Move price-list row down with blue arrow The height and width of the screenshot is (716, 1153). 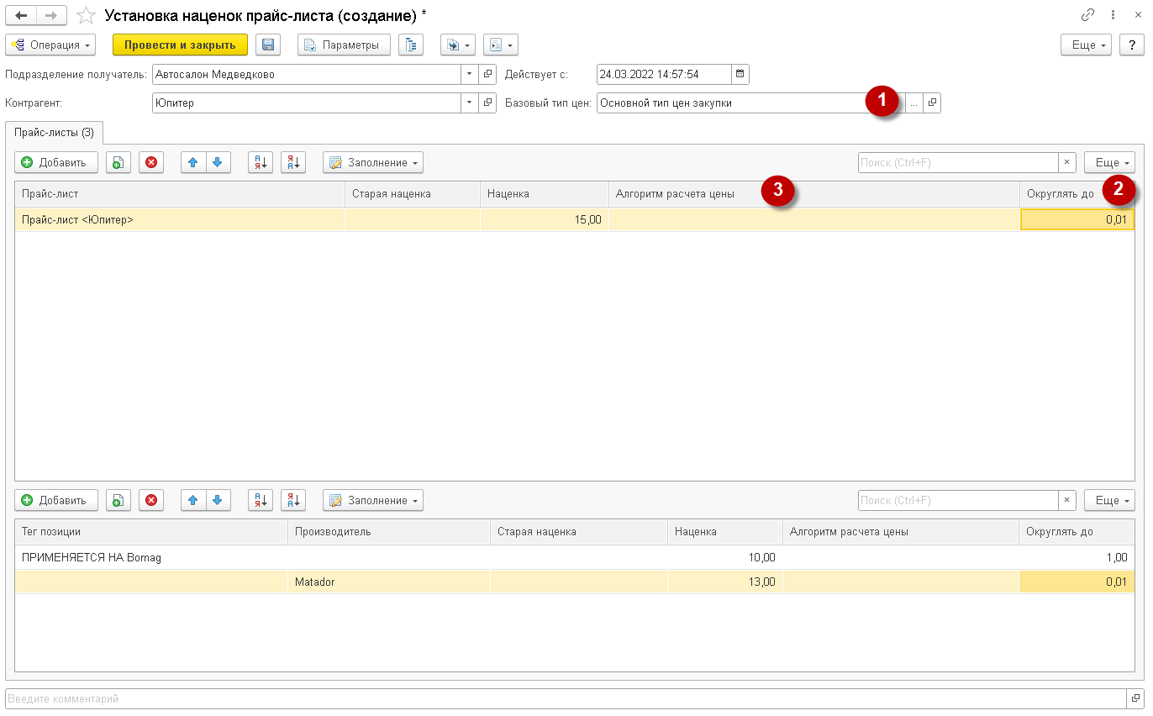217,162
